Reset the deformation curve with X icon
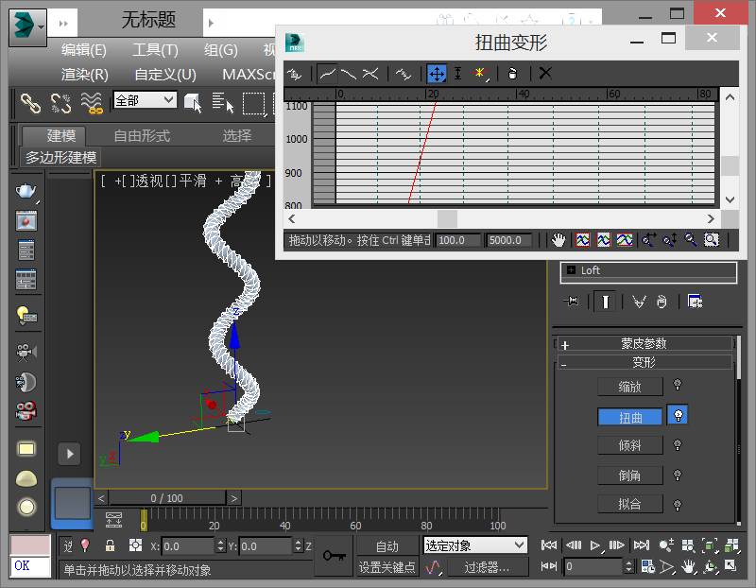The width and height of the screenshot is (756, 588). (x=545, y=74)
